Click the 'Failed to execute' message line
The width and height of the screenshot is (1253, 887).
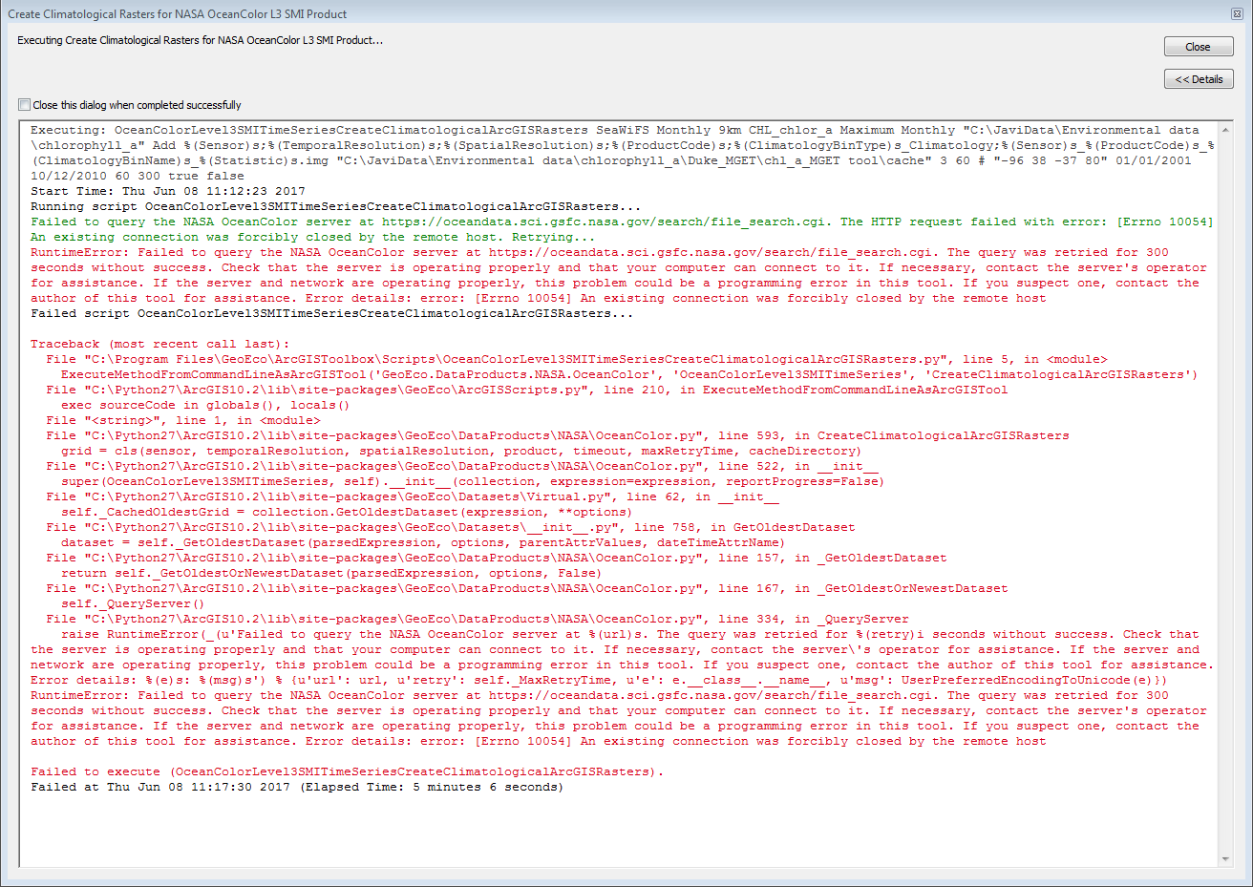[347, 771]
